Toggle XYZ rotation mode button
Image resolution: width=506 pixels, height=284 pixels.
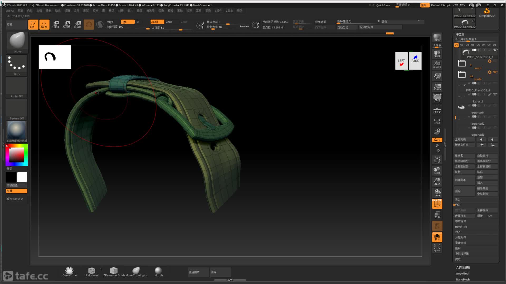437,140
